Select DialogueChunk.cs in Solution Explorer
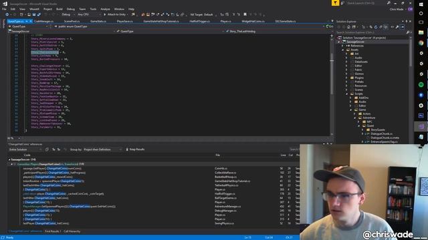The width and height of the screenshot is (428, 240). pyautogui.click(x=382, y=134)
